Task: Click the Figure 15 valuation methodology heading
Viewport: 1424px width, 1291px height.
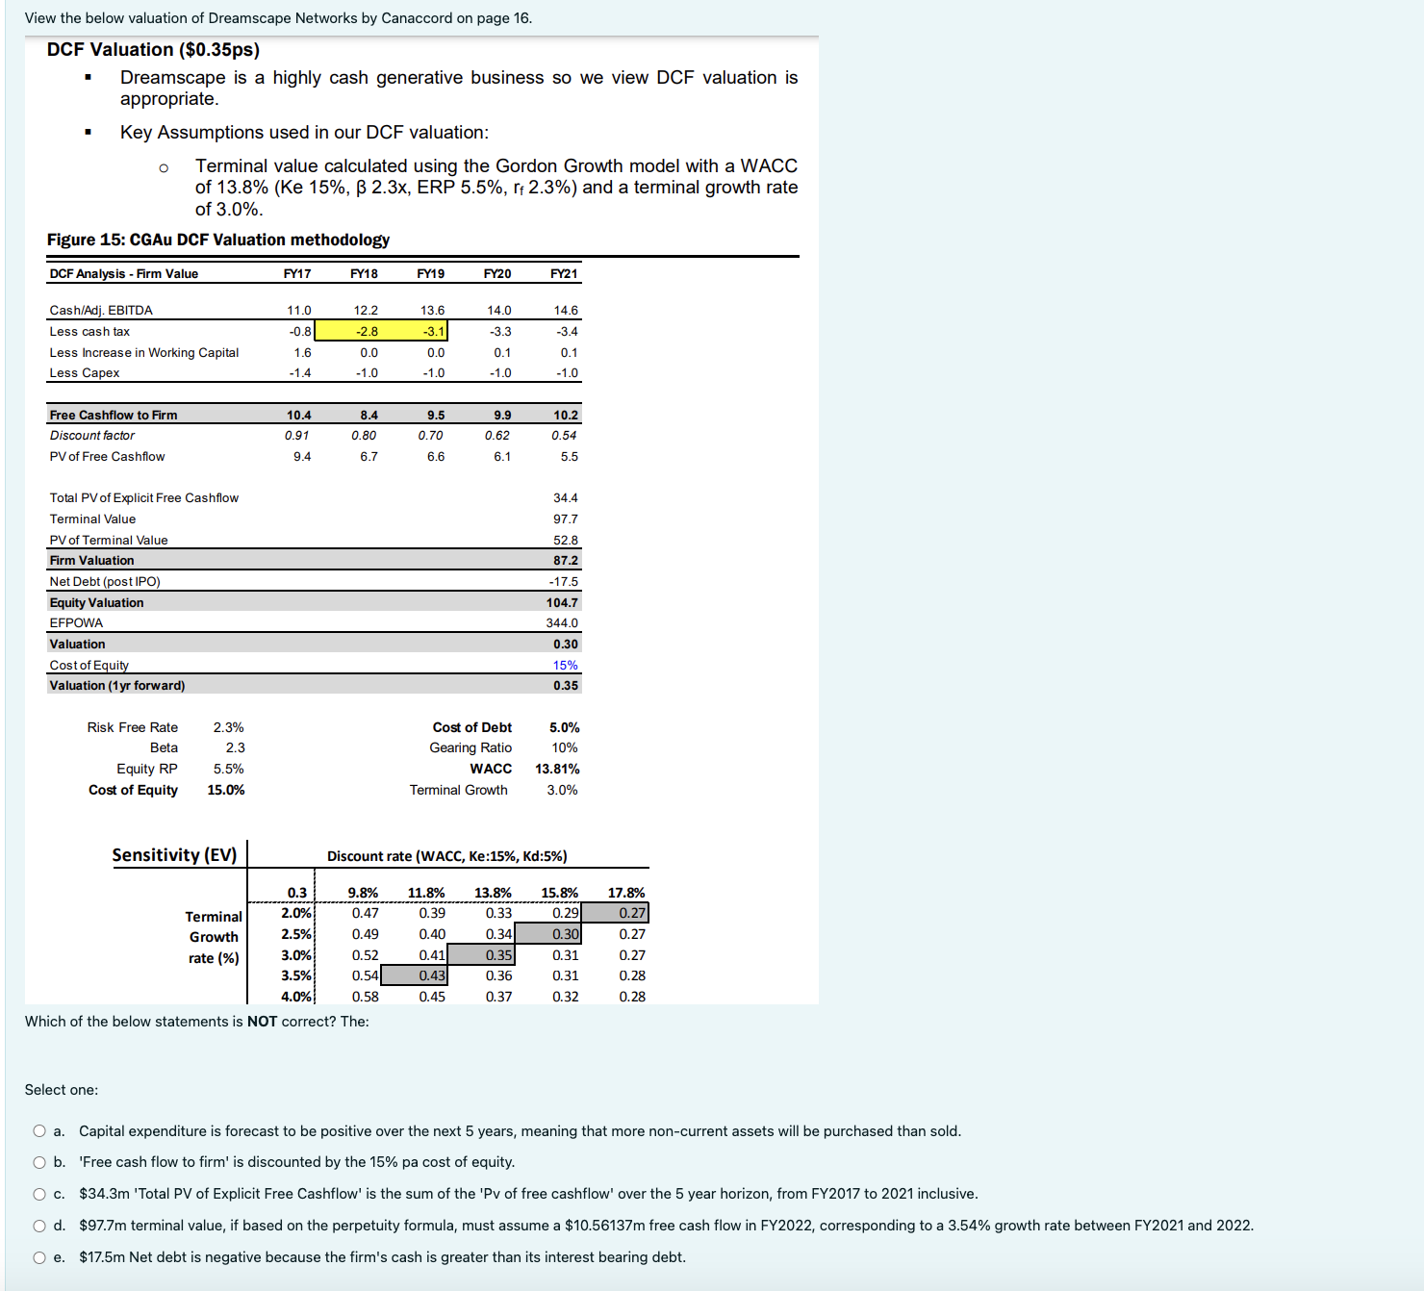Action: click(x=217, y=240)
